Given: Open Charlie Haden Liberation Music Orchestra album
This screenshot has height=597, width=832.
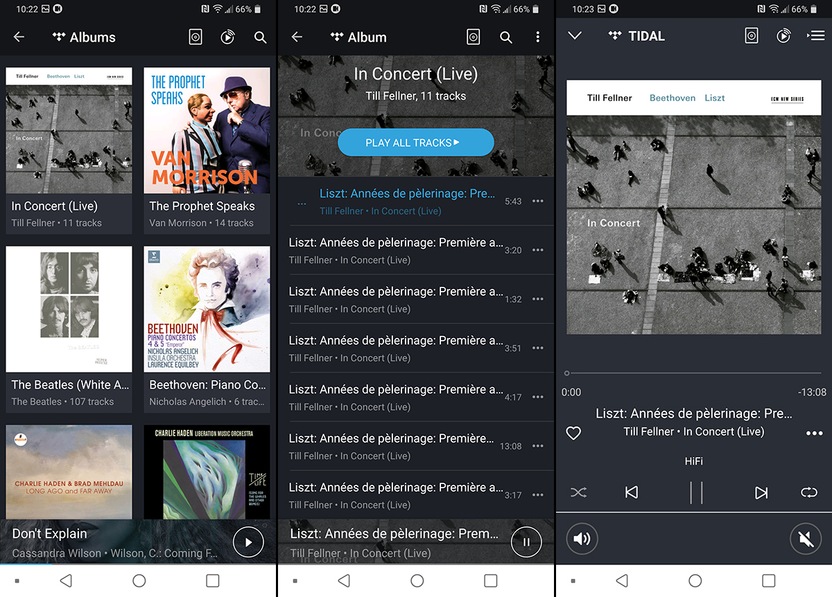Looking at the screenshot, I should click(207, 472).
